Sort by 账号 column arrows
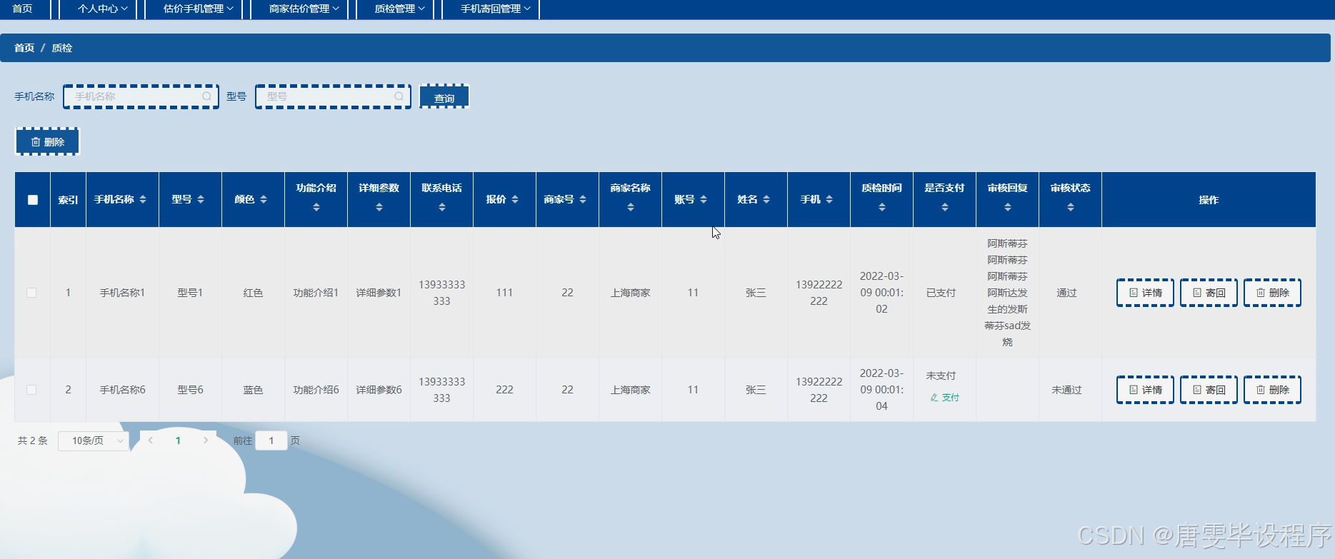Screen dimensions: 1335x559 (x=704, y=199)
